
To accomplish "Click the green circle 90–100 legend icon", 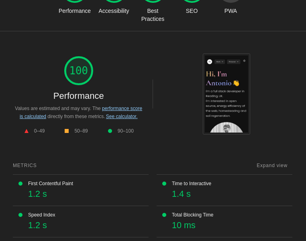I will [110, 131].
